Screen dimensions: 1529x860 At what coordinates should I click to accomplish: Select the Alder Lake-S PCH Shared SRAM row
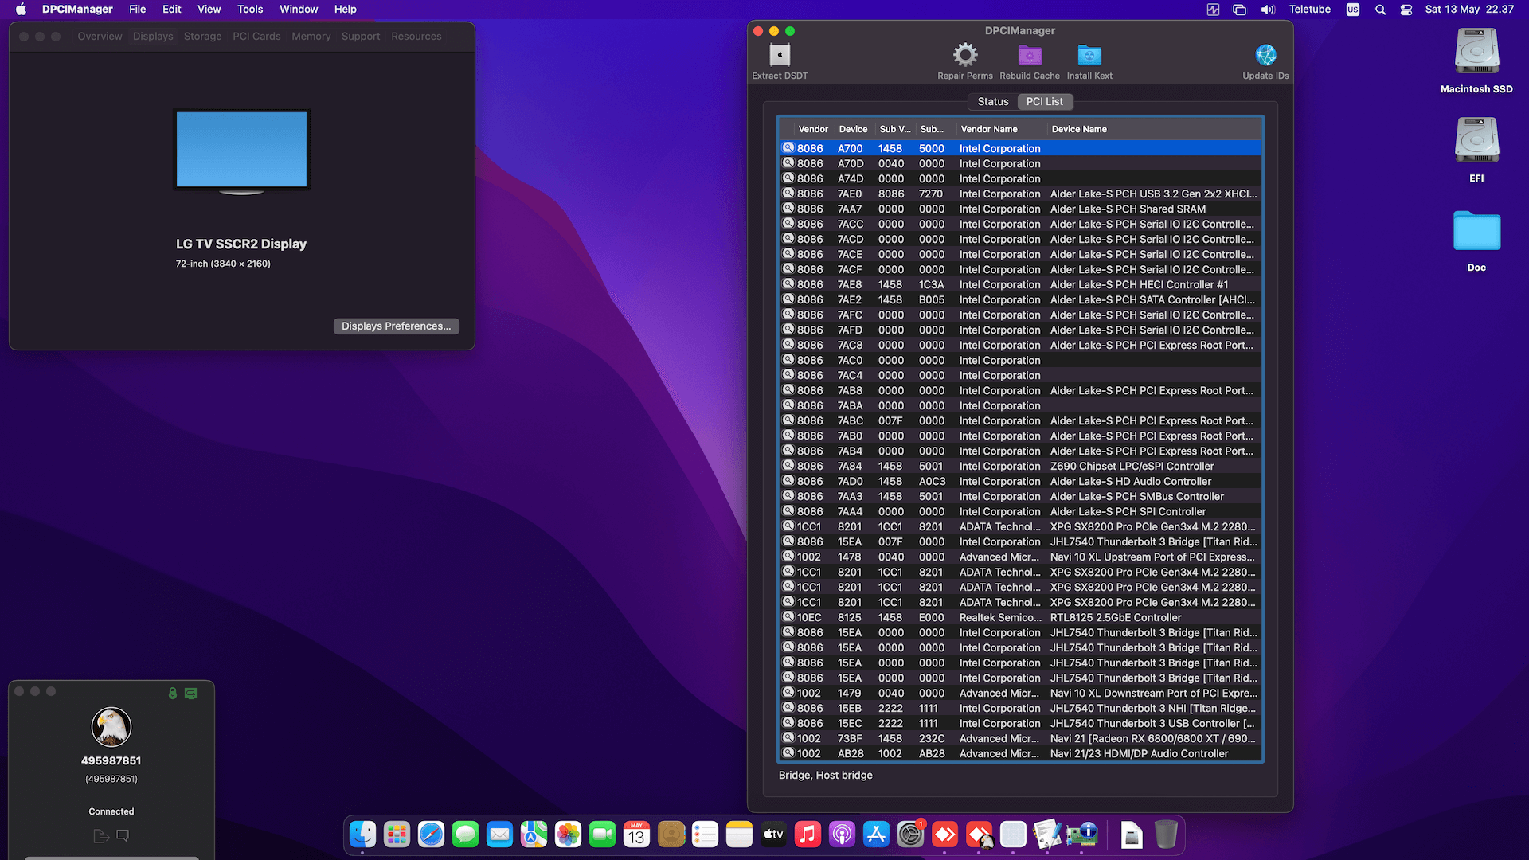1020,209
